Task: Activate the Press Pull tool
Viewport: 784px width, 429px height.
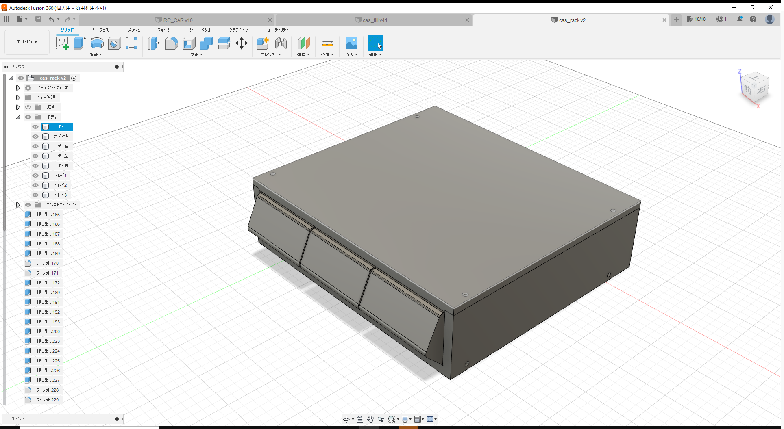Action: pos(153,43)
